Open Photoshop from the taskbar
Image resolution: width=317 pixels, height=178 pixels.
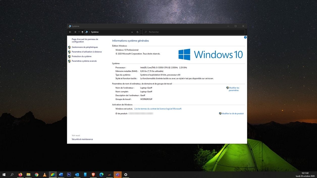pos(69,174)
